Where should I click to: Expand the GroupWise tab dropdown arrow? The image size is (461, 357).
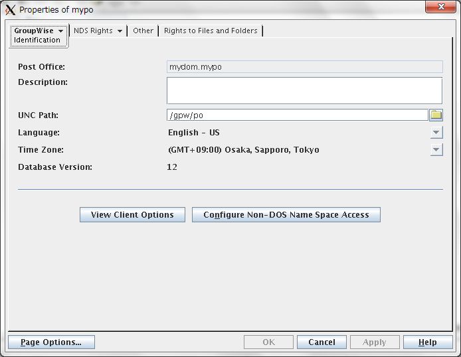click(61, 31)
